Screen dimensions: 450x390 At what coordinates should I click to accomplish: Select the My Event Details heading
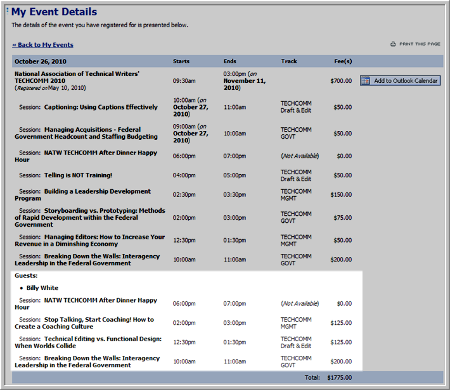tap(55, 12)
